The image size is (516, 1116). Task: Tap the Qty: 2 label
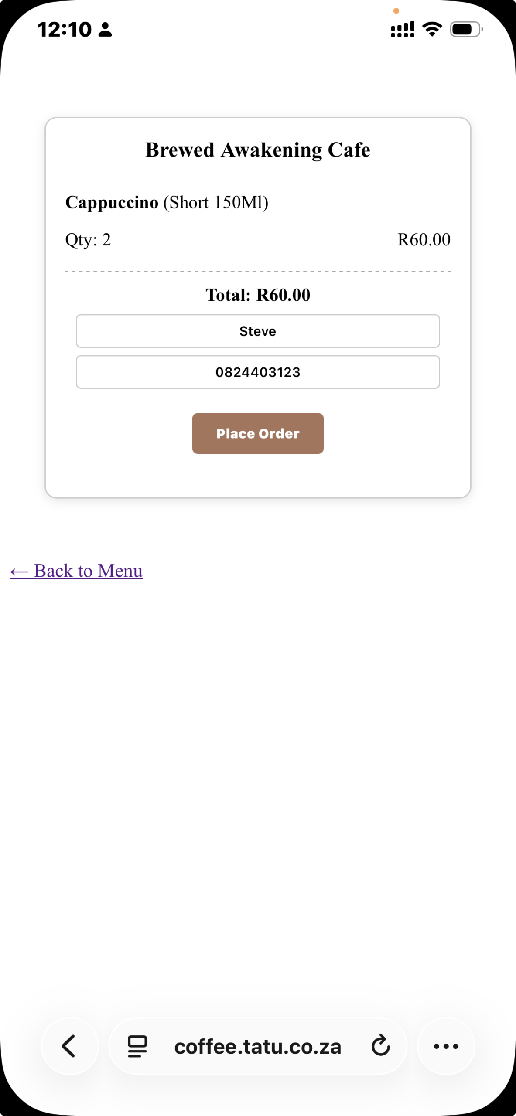(x=88, y=240)
